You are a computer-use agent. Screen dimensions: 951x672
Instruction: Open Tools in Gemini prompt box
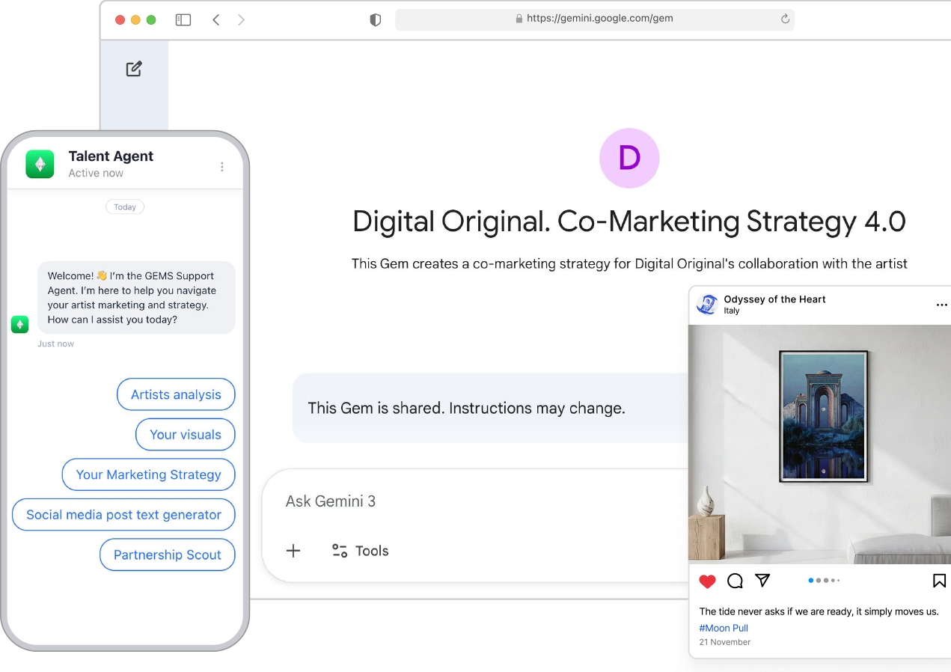pos(361,551)
